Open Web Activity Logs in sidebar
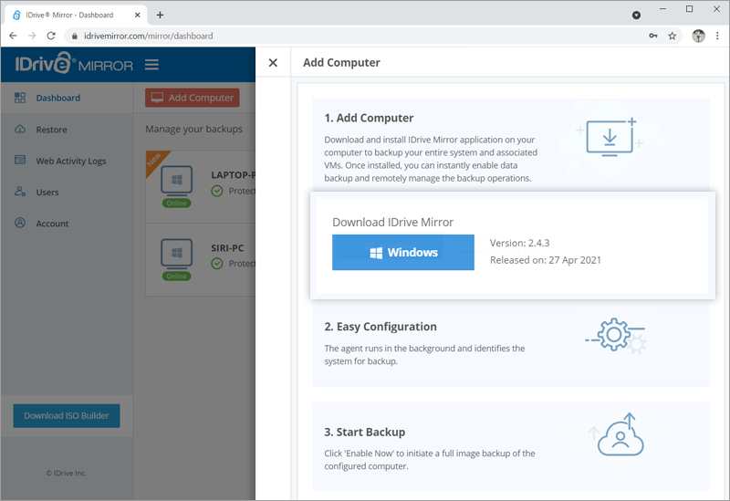This screenshot has width=730, height=501. pos(71,161)
